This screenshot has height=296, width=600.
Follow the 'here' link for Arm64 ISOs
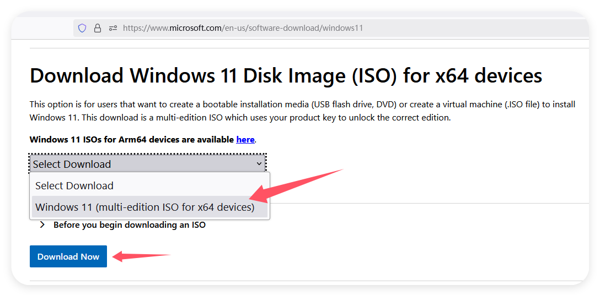click(245, 140)
